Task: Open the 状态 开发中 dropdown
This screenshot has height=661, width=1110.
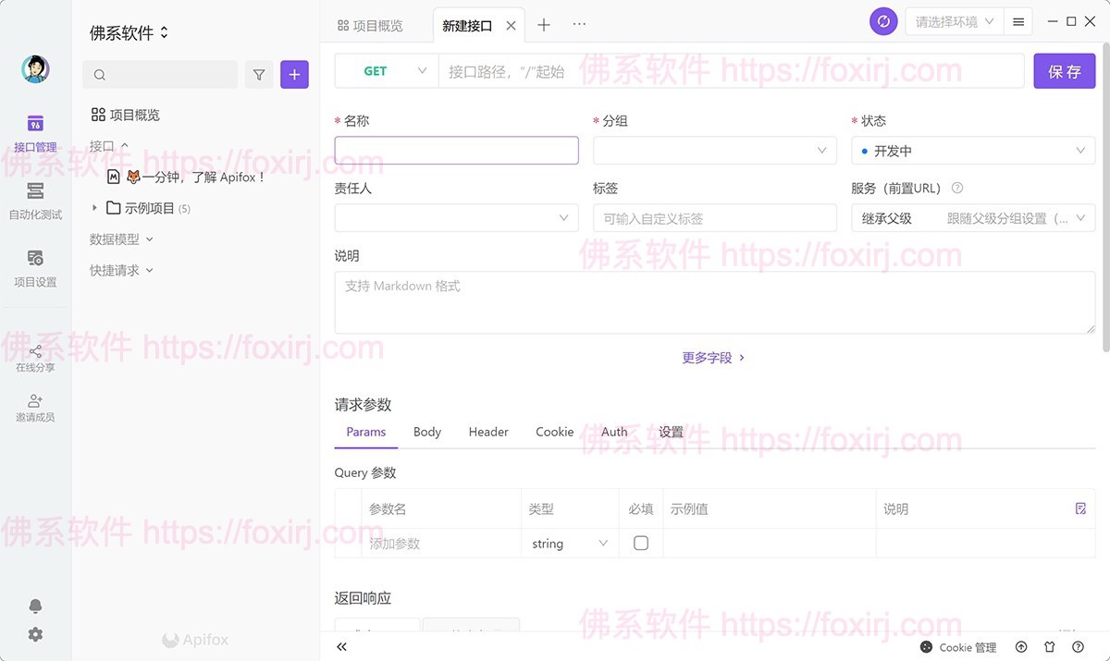Action: pos(972,151)
